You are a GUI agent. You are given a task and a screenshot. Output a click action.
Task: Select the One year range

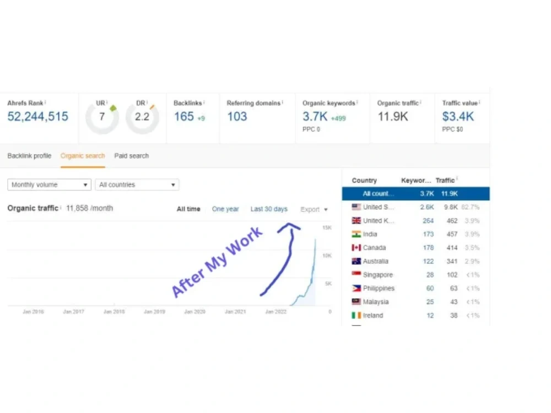pyautogui.click(x=225, y=209)
